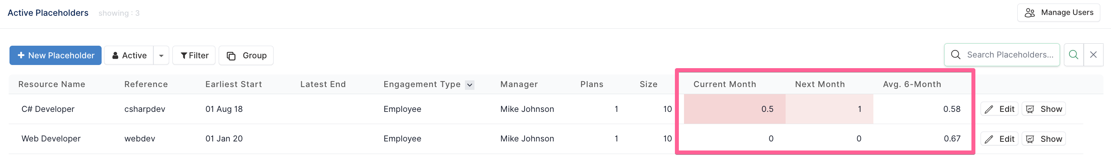
Task: Sort by Current Month column header
Action: 725,84
